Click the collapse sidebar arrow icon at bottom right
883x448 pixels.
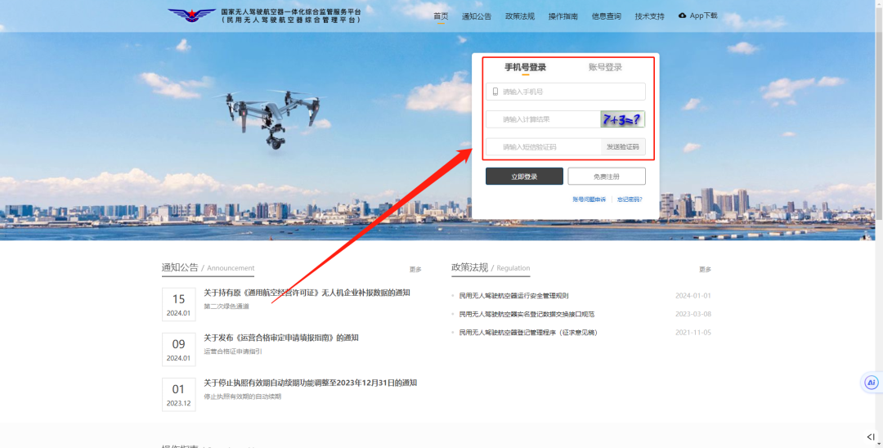[x=871, y=437]
